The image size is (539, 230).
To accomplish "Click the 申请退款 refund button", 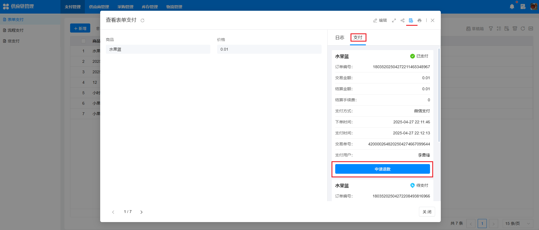I will [382, 169].
